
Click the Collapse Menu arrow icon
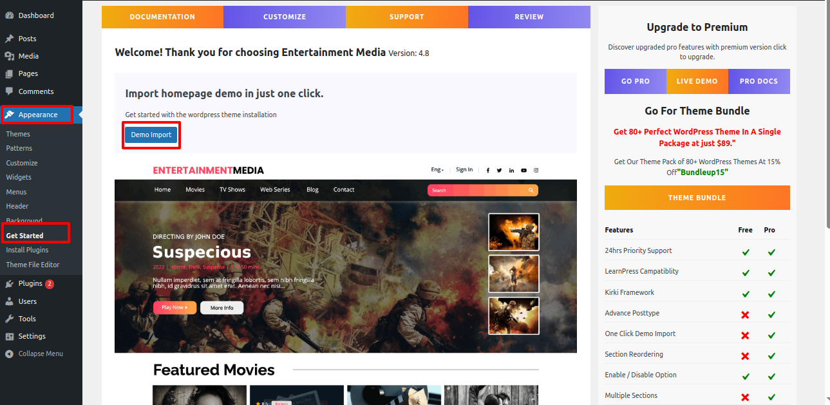[x=9, y=353]
